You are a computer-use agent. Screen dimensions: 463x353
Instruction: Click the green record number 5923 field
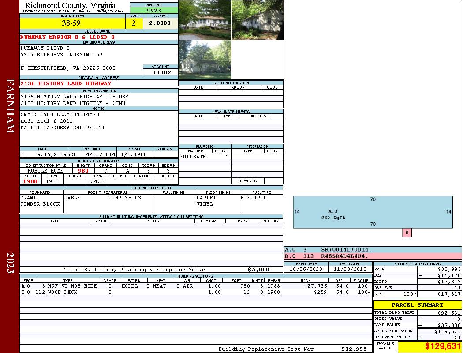pyautogui.click(x=154, y=10)
